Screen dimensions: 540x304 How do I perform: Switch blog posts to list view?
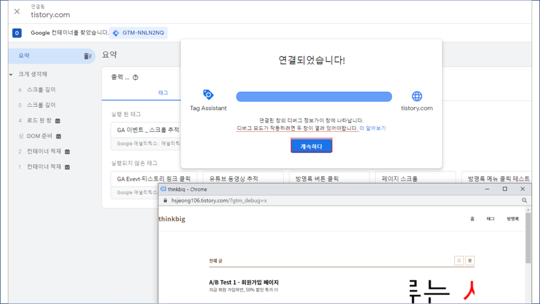[470, 261]
